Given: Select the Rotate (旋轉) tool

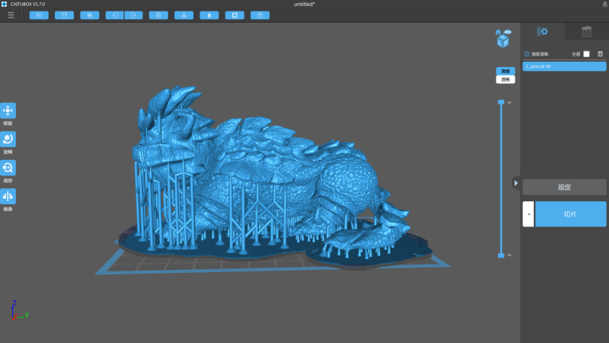Looking at the screenshot, I should [8, 139].
